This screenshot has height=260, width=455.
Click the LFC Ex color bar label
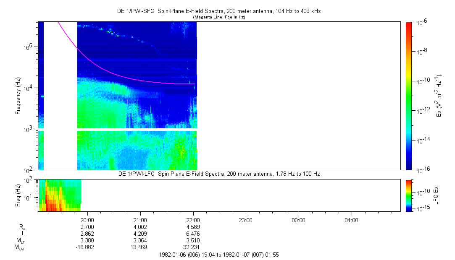click(437, 195)
